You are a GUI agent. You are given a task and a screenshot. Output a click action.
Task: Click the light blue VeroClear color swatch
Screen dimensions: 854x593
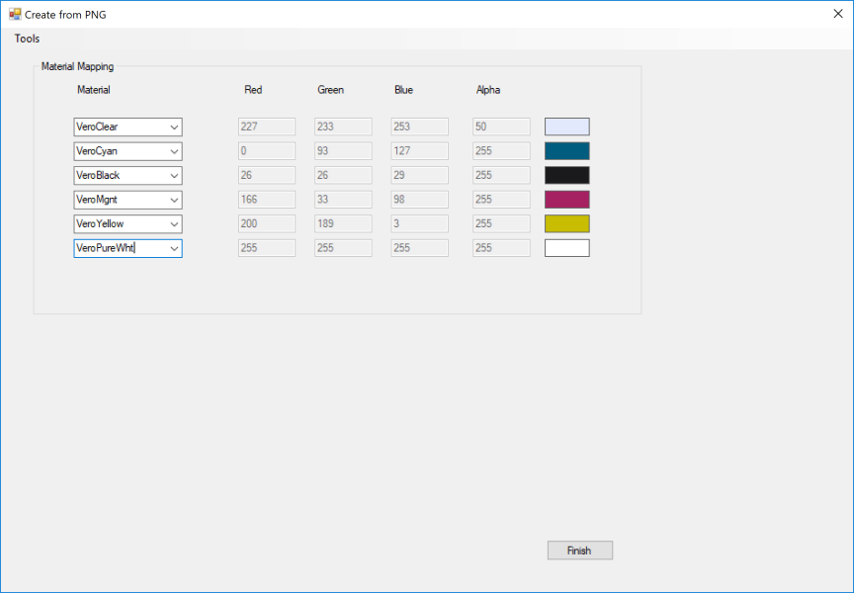(567, 127)
